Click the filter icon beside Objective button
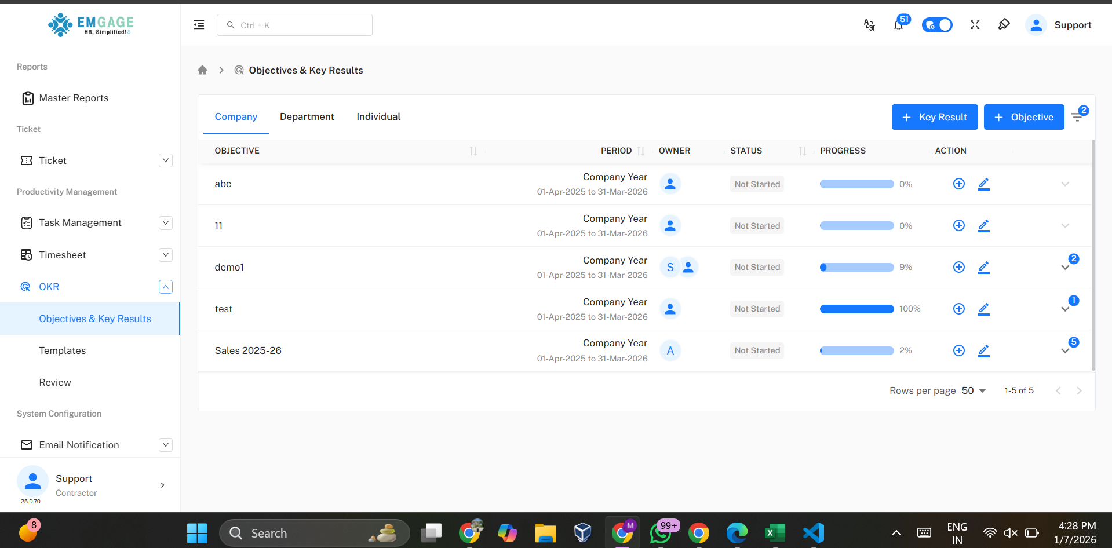The height and width of the screenshot is (548, 1112). click(1077, 117)
